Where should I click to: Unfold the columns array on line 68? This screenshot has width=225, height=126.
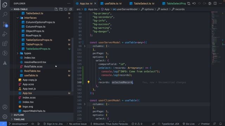pos(85,46)
